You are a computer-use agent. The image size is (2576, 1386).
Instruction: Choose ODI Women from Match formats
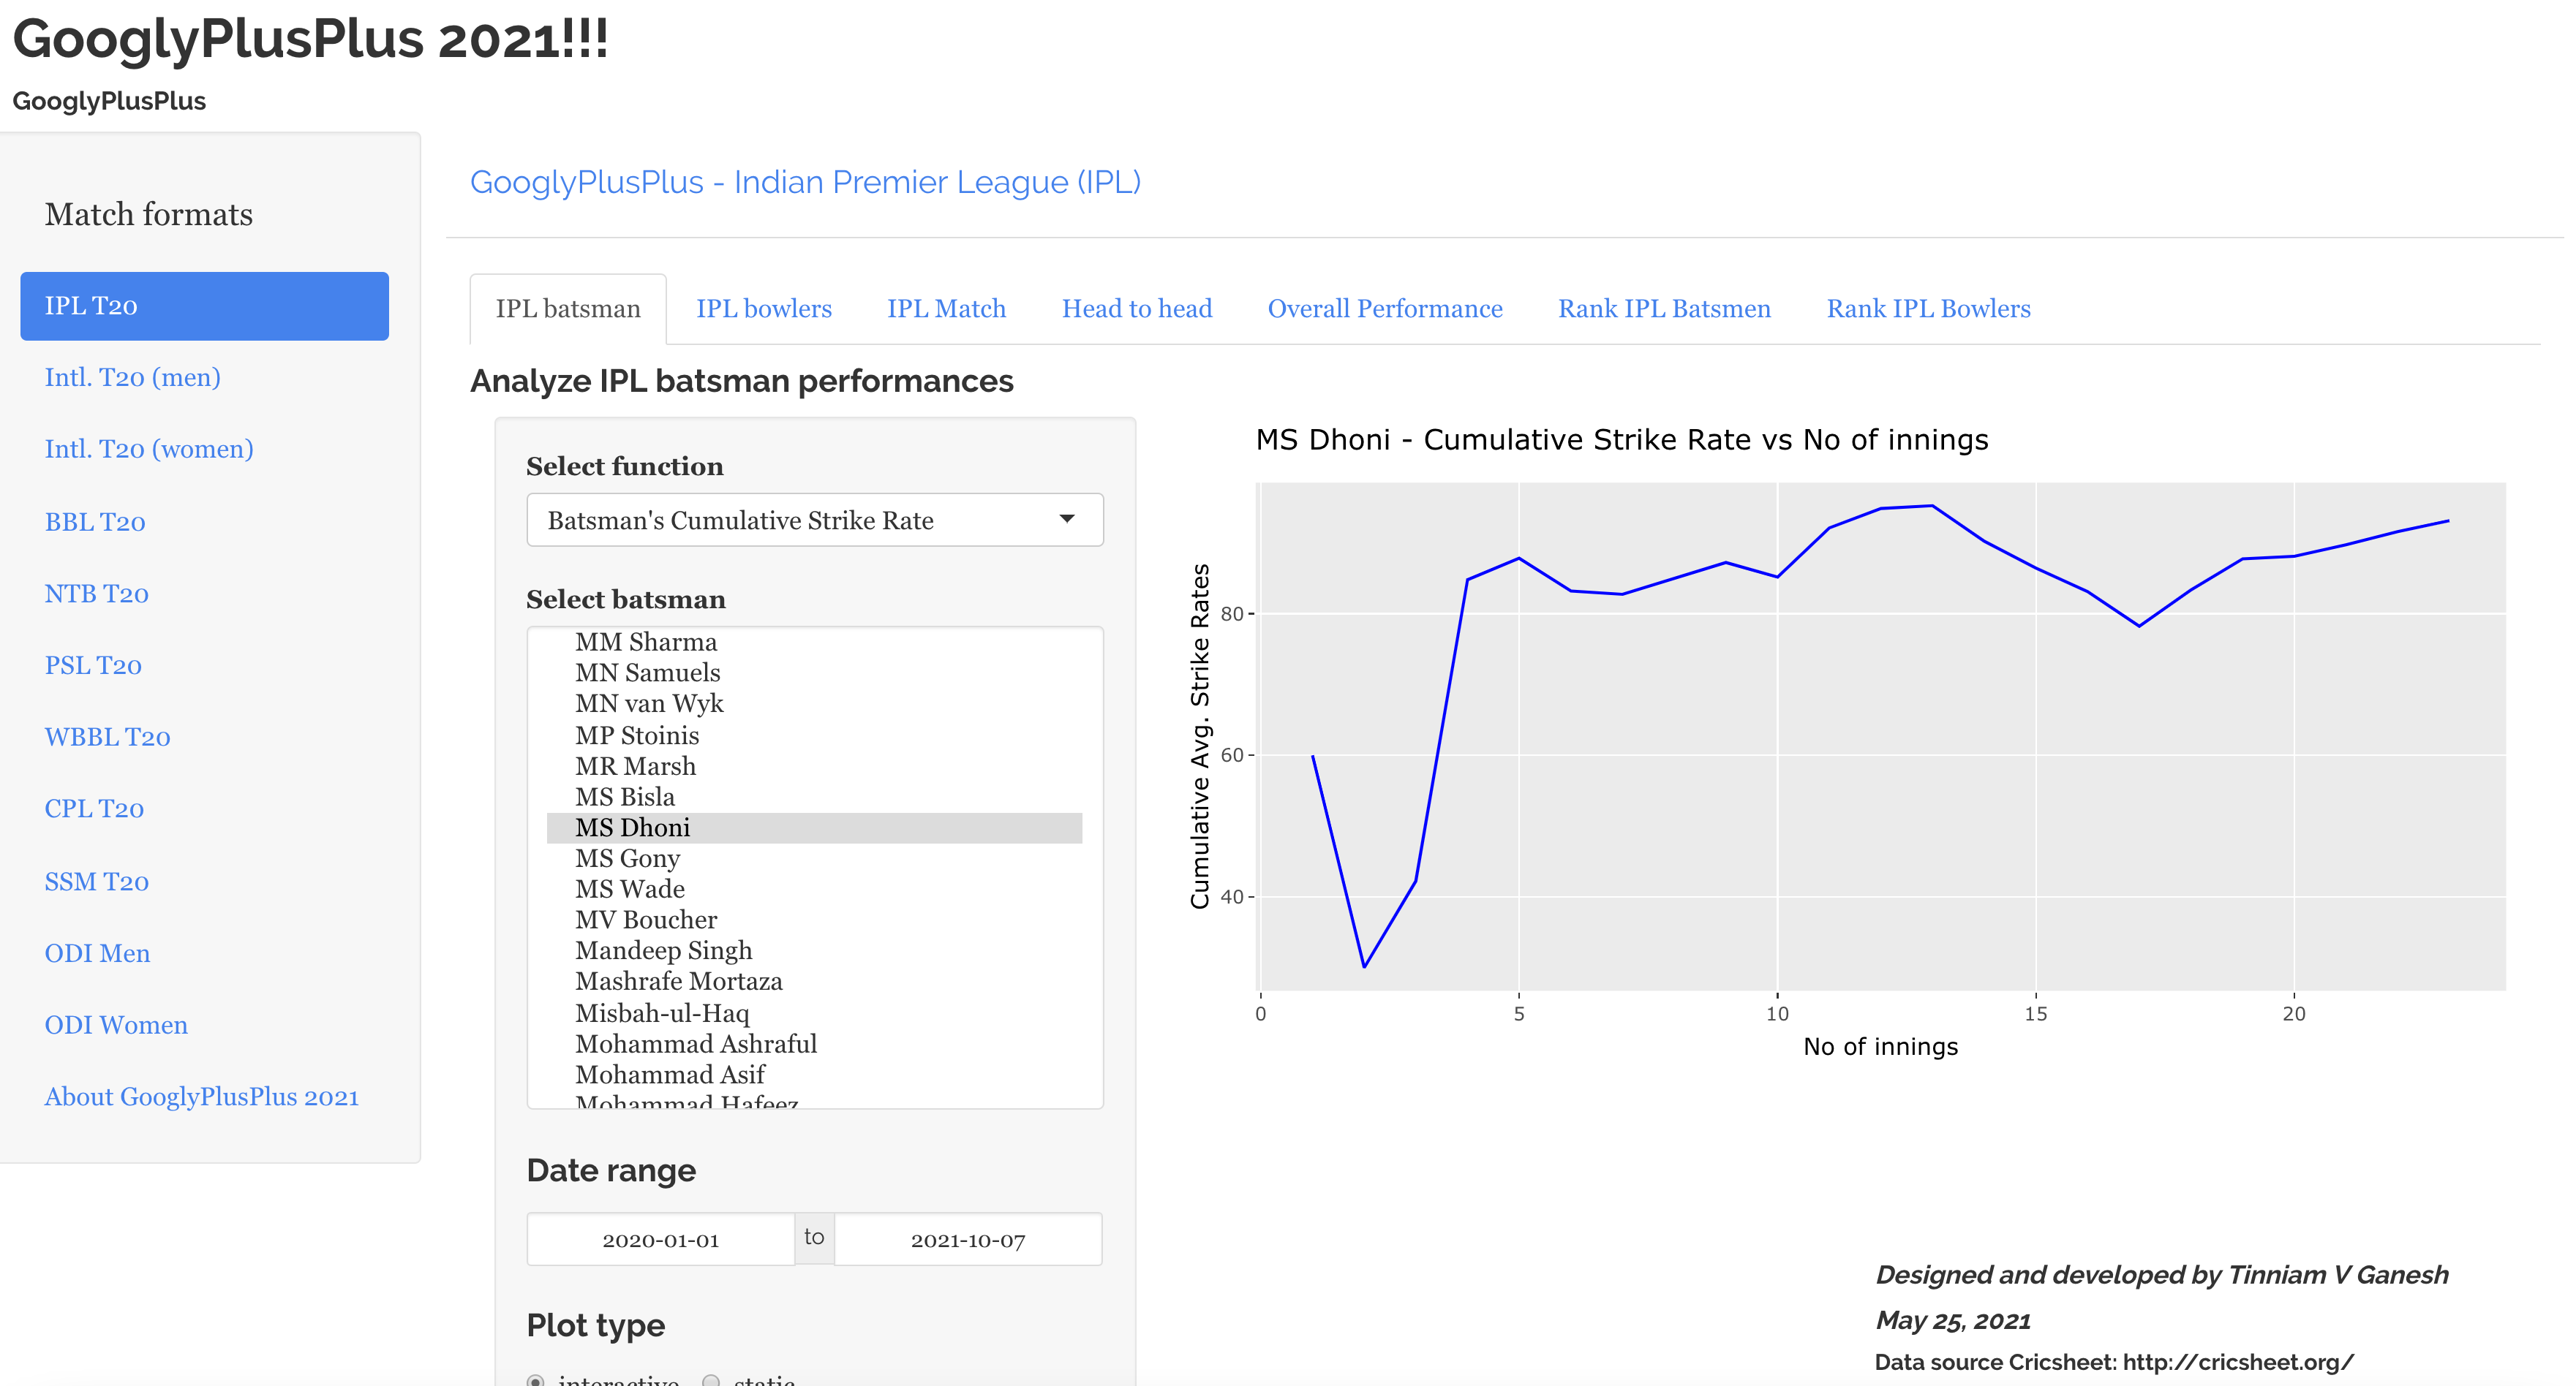coord(116,1026)
